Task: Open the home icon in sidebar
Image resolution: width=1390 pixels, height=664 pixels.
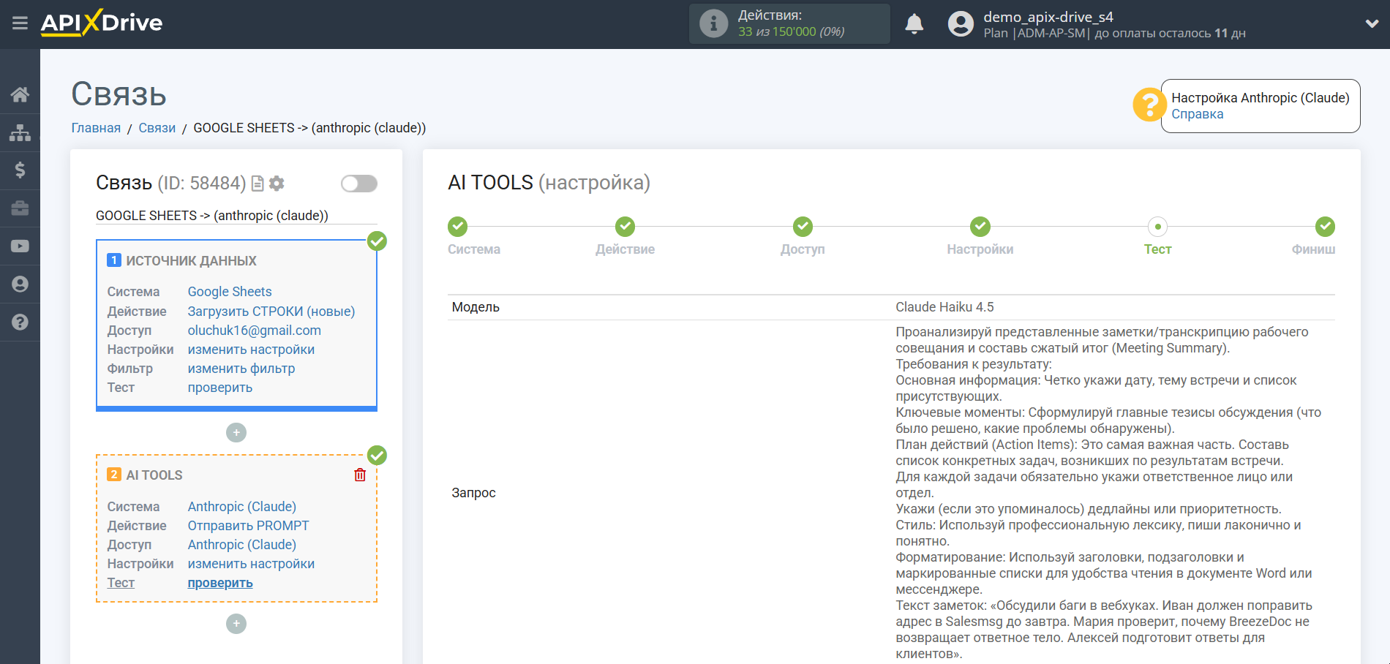Action: (20, 94)
